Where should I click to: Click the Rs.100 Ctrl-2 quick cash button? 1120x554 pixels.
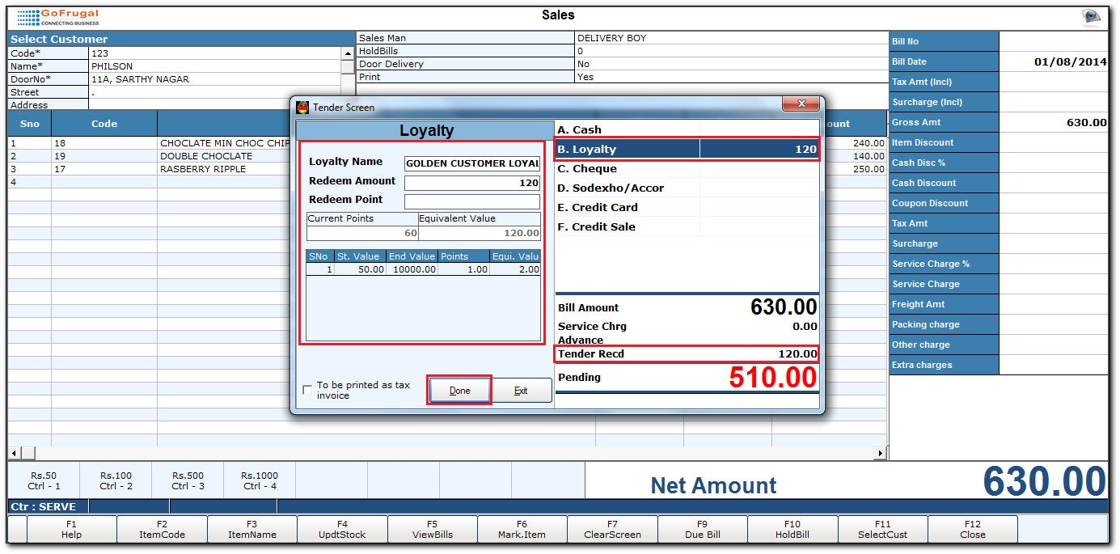click(116, 480)
